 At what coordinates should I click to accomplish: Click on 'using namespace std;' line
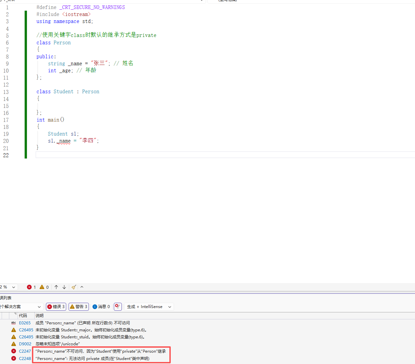click(65, 21)
